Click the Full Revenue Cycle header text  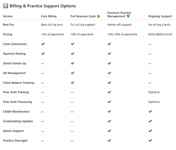click(x=83, y=16)
